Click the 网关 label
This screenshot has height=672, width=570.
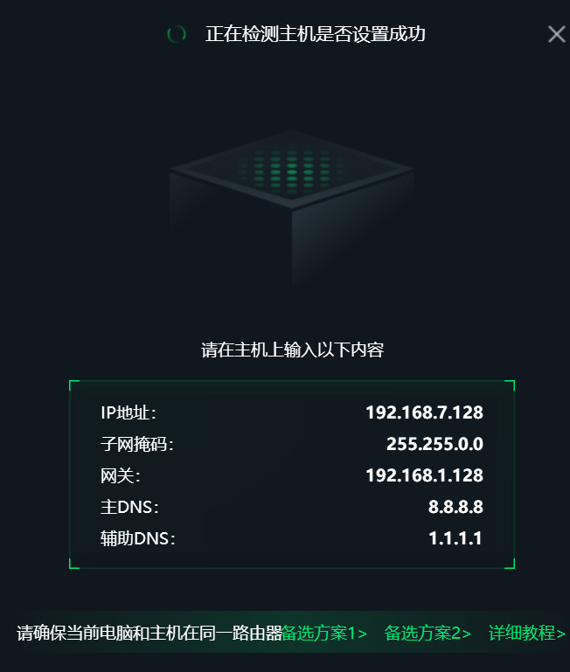[x=121, y=475]
